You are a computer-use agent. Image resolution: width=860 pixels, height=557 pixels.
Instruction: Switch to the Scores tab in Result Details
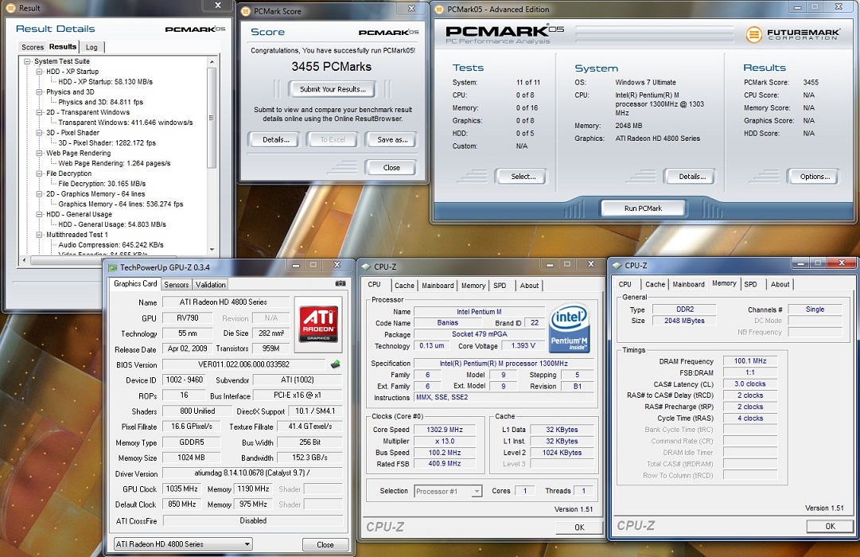(33, 47)
